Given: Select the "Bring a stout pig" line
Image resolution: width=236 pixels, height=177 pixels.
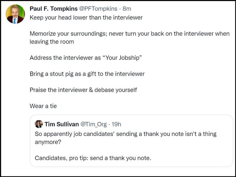Looking at the screenshot, I should pos(87,74).
